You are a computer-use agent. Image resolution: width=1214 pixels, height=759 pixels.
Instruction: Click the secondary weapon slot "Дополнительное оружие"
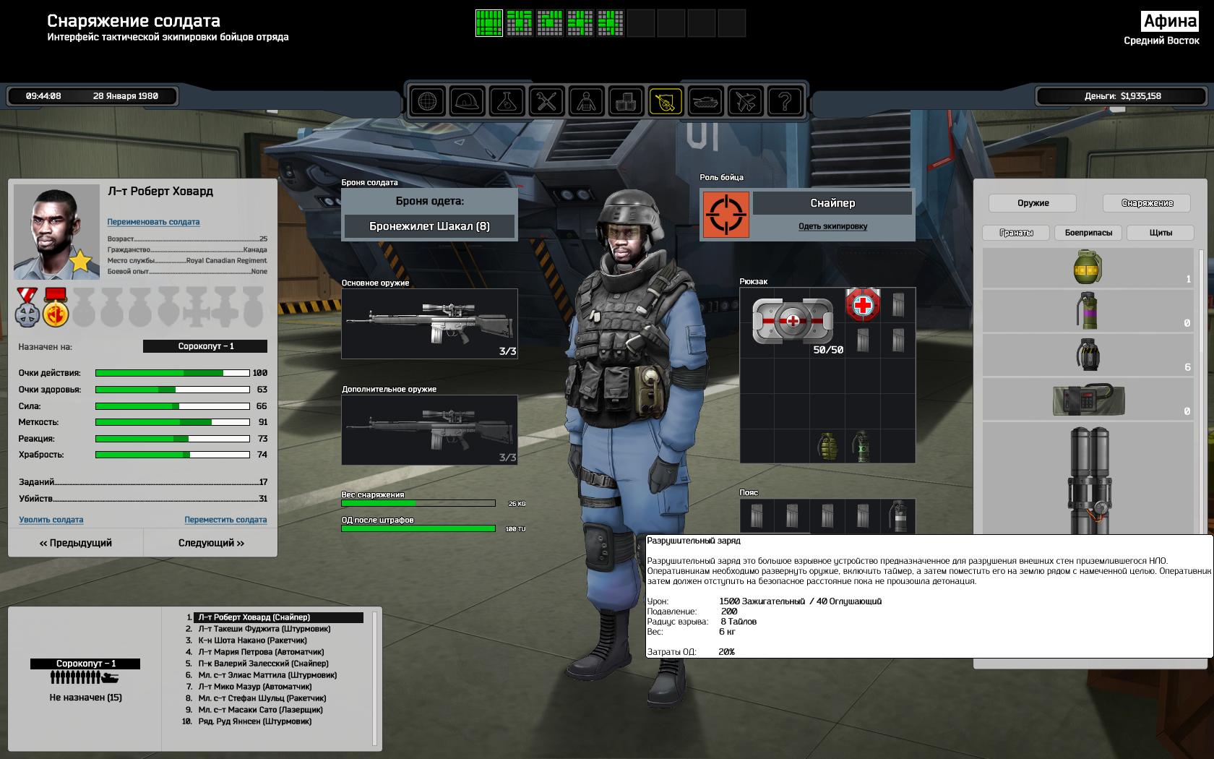coord(429,429)
